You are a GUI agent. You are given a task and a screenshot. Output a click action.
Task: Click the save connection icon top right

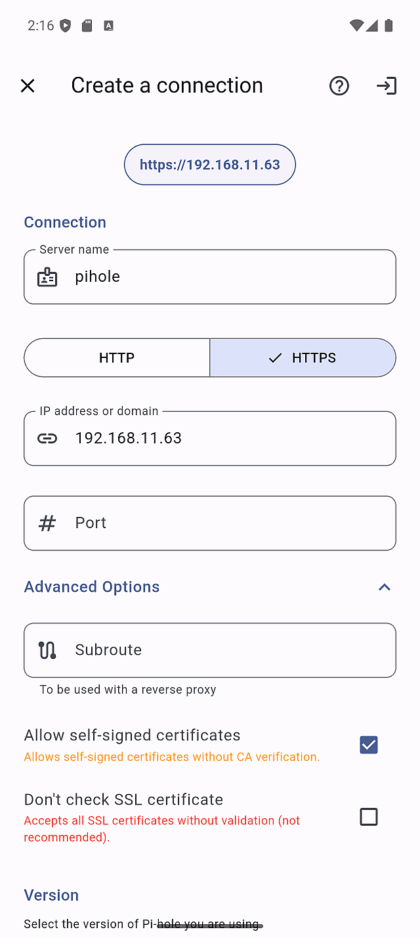pyautogui.click(x=387, y=85)
